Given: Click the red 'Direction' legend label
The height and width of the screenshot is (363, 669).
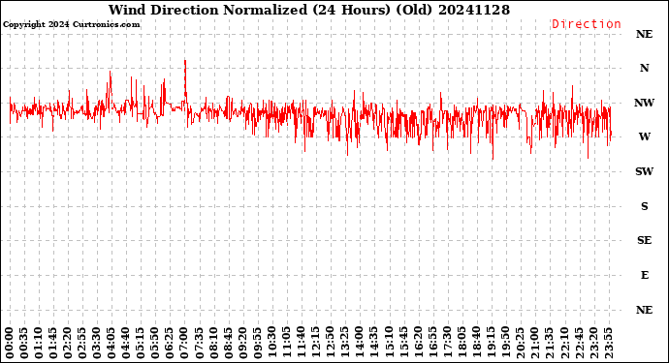Looking at the screenshot, I should tap(587, 24).
